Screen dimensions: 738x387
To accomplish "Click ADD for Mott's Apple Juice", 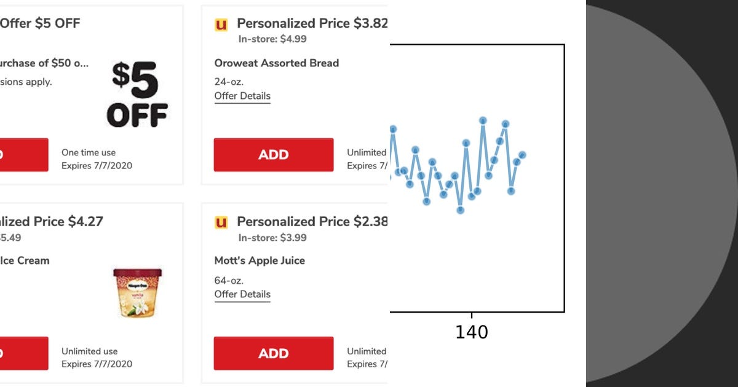I will point(273,353).
